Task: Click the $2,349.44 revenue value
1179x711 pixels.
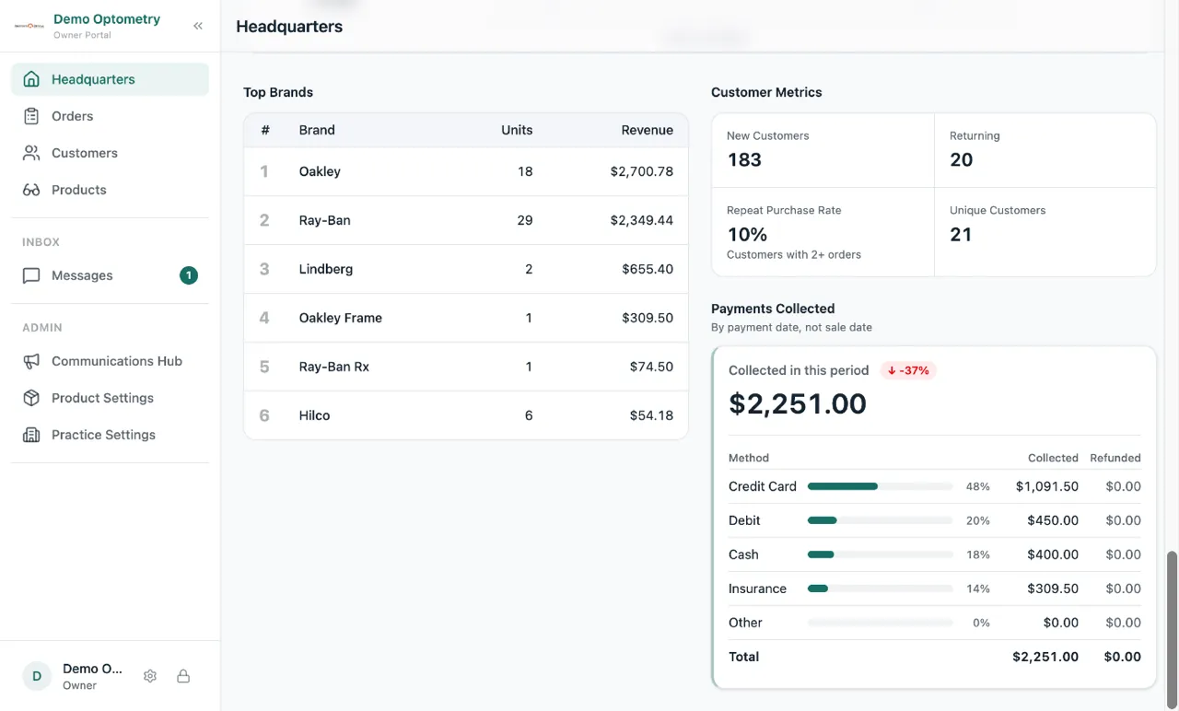Action: point(641,220)
